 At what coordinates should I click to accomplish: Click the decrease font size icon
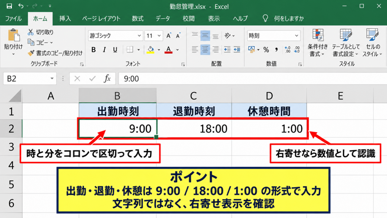pos(178,36)
